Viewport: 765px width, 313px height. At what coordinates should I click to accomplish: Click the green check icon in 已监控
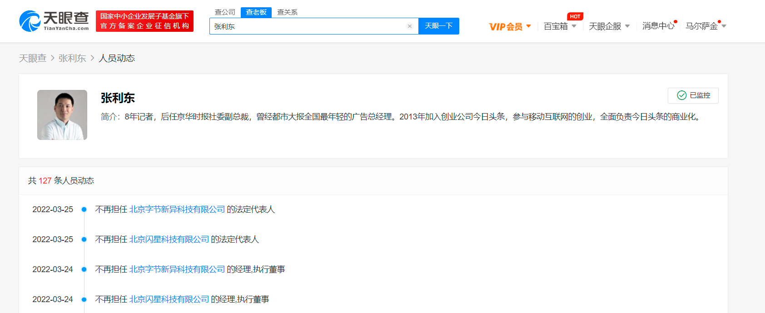[x=681, y=95]
